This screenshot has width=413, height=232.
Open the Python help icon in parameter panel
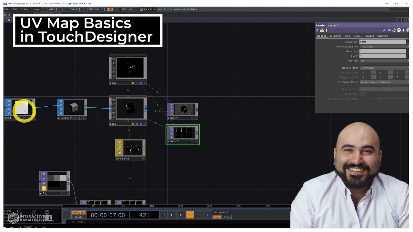click(322, 30)
